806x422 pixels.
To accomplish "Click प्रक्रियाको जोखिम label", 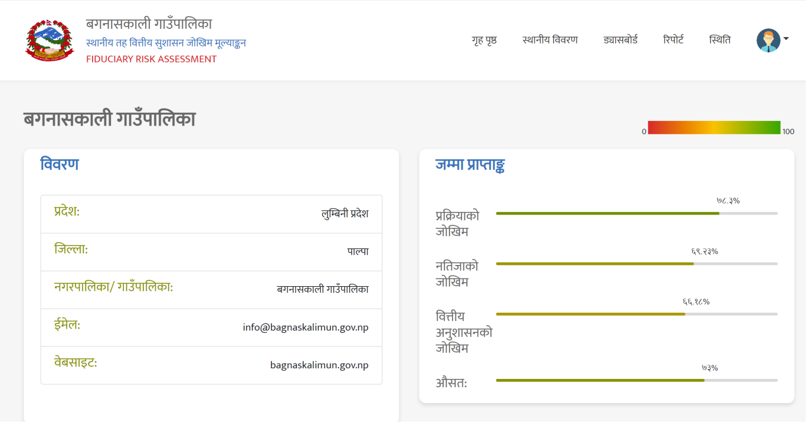I will pyautogui.click(x=458, y=224).
